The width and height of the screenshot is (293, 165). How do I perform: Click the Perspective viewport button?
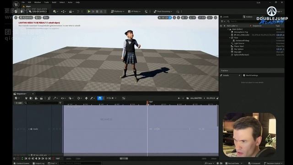pos(26,17)
